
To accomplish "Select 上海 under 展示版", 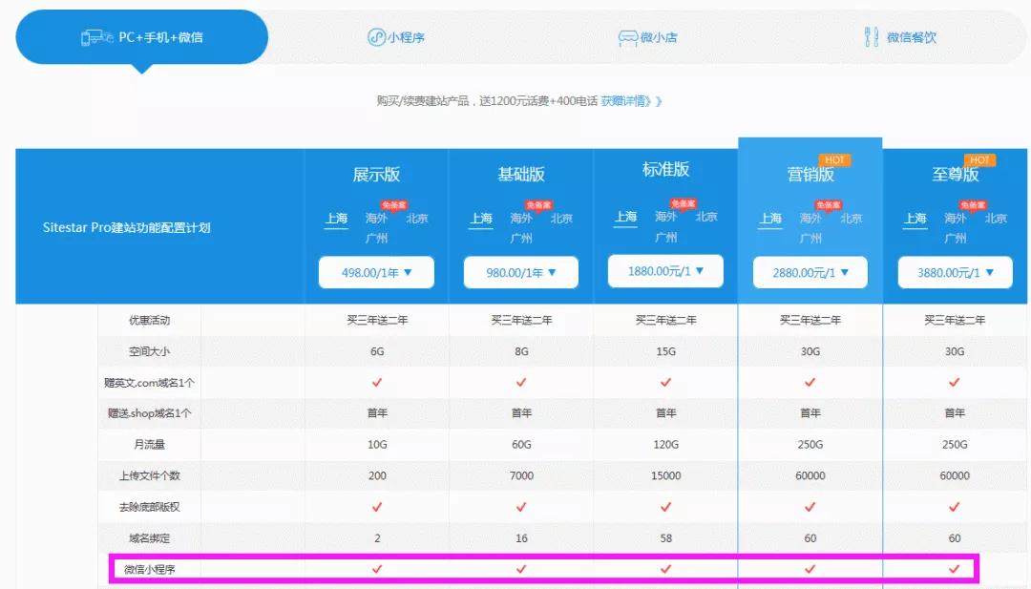I will pyautogui.click(x=336, y=219).
